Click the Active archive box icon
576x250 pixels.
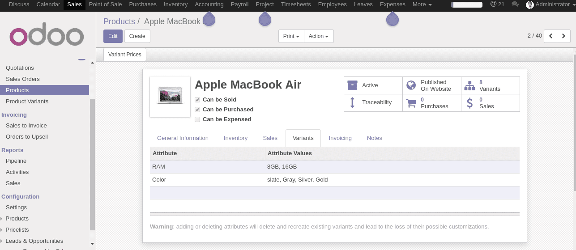352,85
